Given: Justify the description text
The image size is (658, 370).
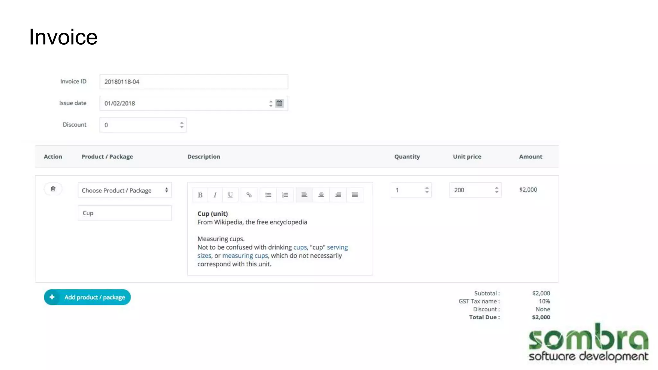Looking at the screenshot, I should tap(355, 195).
